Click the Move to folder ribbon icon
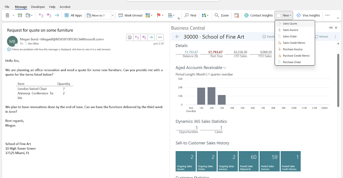Screen dimensions: 343x178 pyautogui.click(x=29, y=15)
